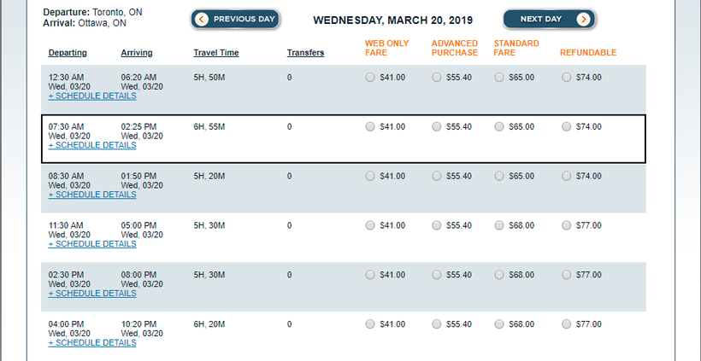The height and width of the screenshot is (361, 701).
Task: Expand schedule details for 07:30 AM departure
Action: [x=92, y=145]
